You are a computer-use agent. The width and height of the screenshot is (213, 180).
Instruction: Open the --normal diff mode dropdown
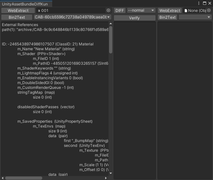point(141,10)
